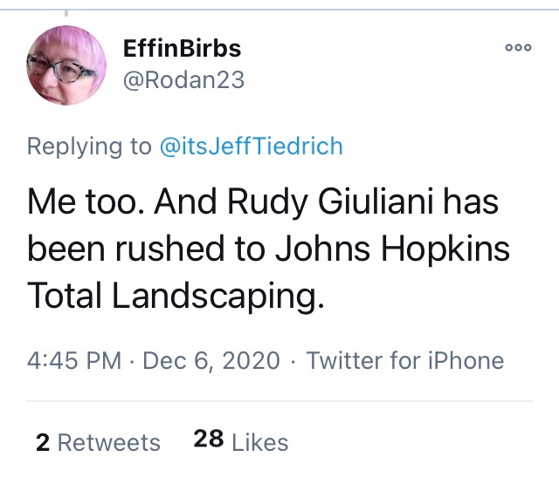Open the "Twitter for iPhone" source link
Image resolution: width=559 pixels, height=477 pixels.
click(x=405, y=361)
